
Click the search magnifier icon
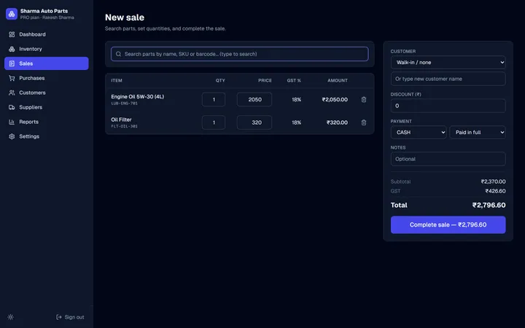click(x=118, y=54)
